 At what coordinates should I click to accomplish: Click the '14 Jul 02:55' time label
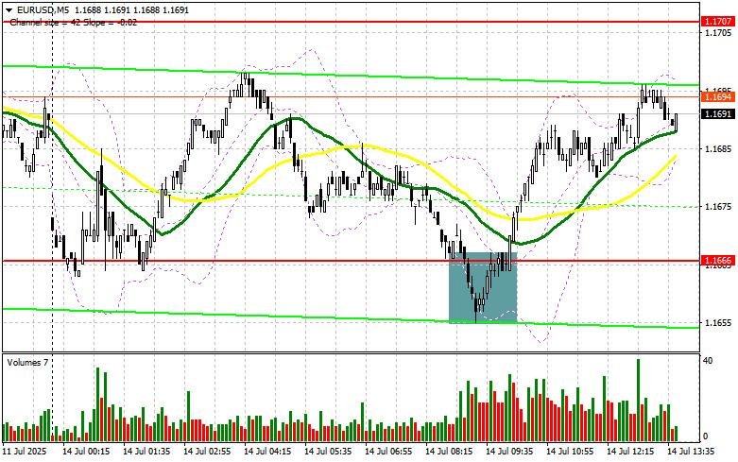tap(207, 452)
